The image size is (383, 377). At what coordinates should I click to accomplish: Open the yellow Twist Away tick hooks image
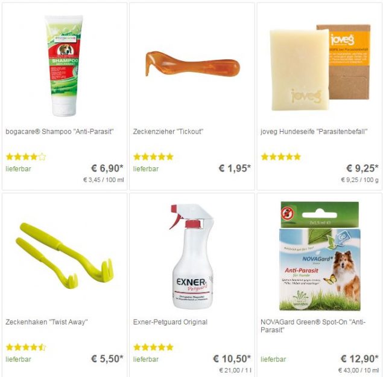coord(65,256)
